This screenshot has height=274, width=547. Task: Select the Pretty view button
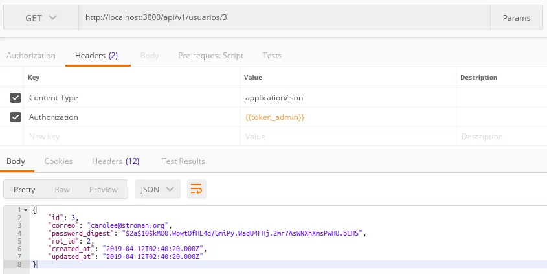[x=25, y=190]
